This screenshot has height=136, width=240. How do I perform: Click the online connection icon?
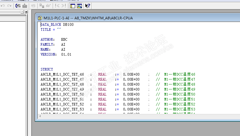[42, 6]
